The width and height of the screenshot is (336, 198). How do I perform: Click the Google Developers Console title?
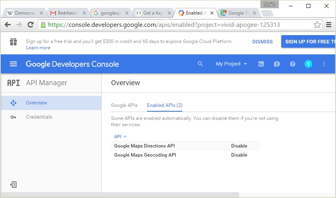point(72,64)
